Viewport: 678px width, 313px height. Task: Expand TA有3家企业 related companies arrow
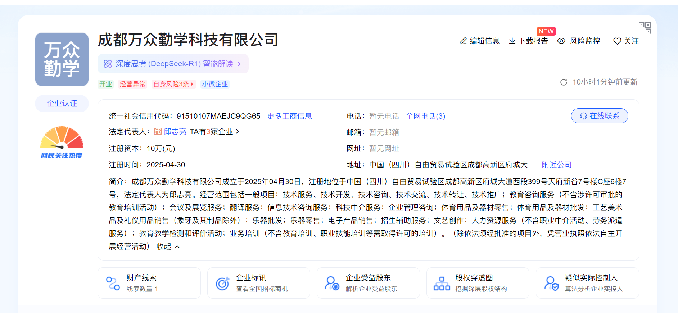click(x=237, y=132)
